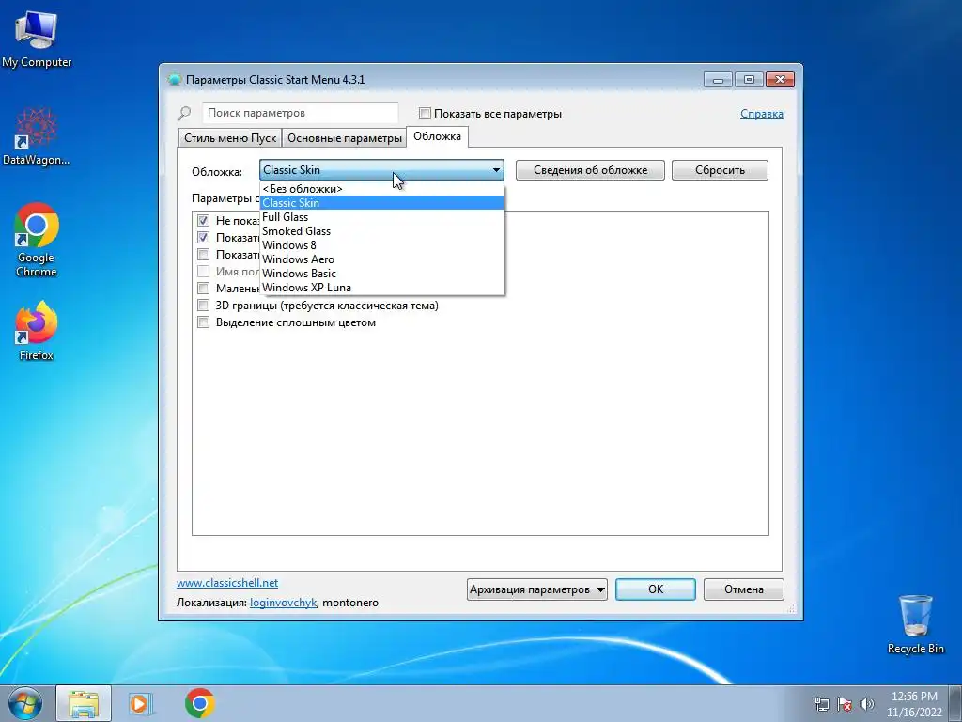Choose the Windows XP Luna skin
962x722 pixels.
(x=381, y=288)
